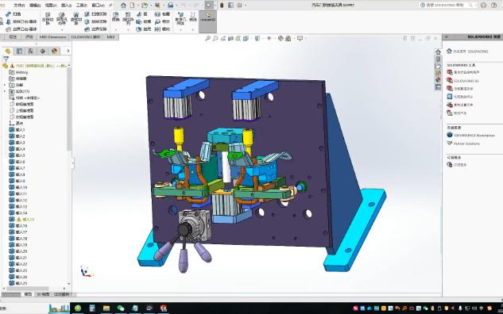Open DisplayManager color ball tab
503x314 pixels.
55,51
